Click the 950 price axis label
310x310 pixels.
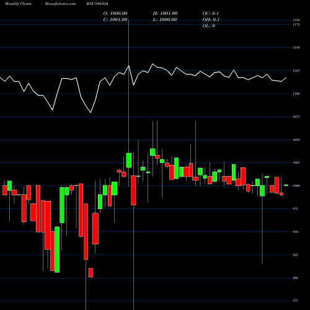[x=296, y=232]
